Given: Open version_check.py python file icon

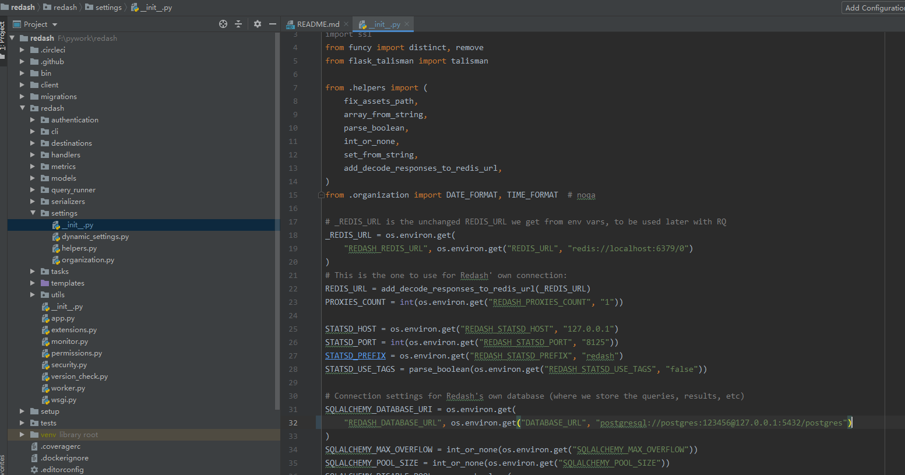Looking at the screenshot, I should pyautogui.click(x=45, y=377).
